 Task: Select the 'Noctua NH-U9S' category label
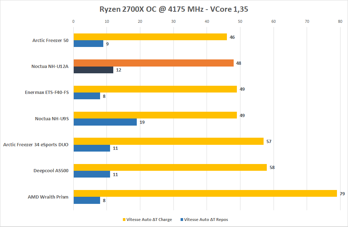[52, 118]
